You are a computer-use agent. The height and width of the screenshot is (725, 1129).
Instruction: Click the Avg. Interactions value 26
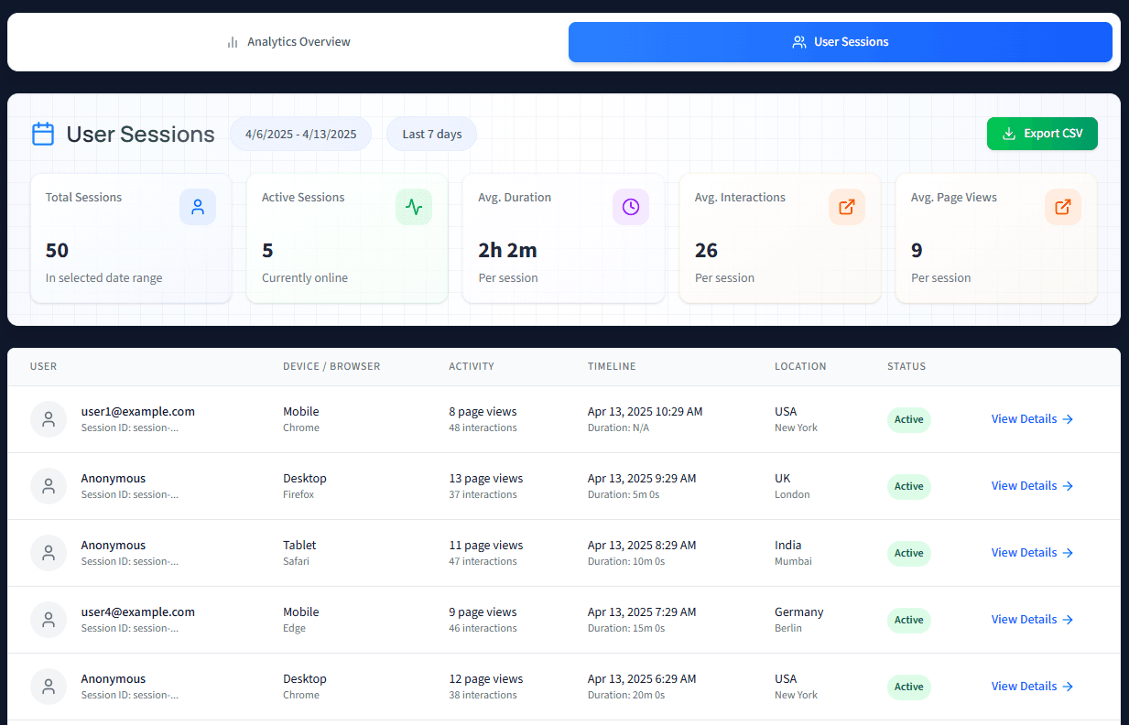click(706, 251)
